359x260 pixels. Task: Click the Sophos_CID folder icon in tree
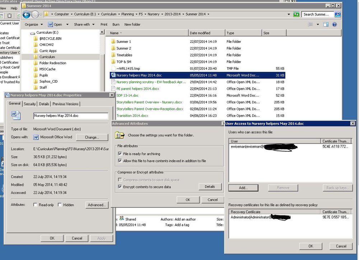coord(36,81)
